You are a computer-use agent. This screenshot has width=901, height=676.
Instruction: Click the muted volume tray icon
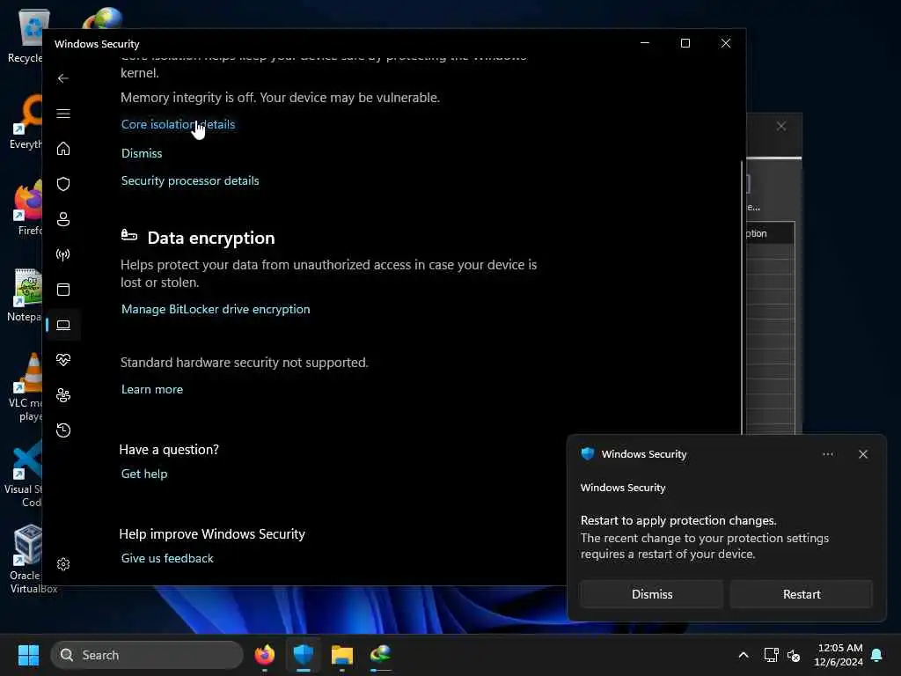tap(794, 655)
